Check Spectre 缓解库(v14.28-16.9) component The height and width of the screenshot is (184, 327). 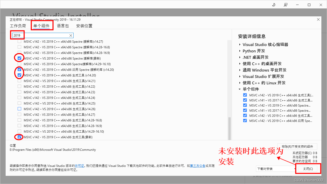19,53
